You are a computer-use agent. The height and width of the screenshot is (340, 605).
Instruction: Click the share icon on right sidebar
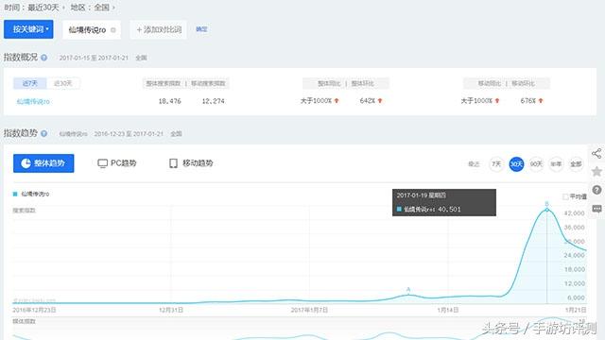596,153
